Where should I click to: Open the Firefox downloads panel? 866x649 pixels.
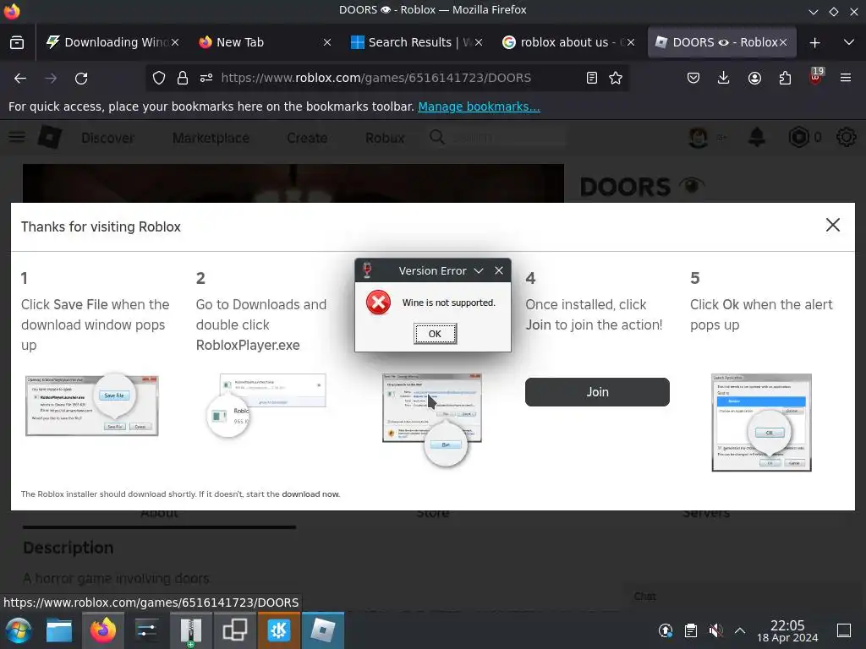click(x=724, y=79)
